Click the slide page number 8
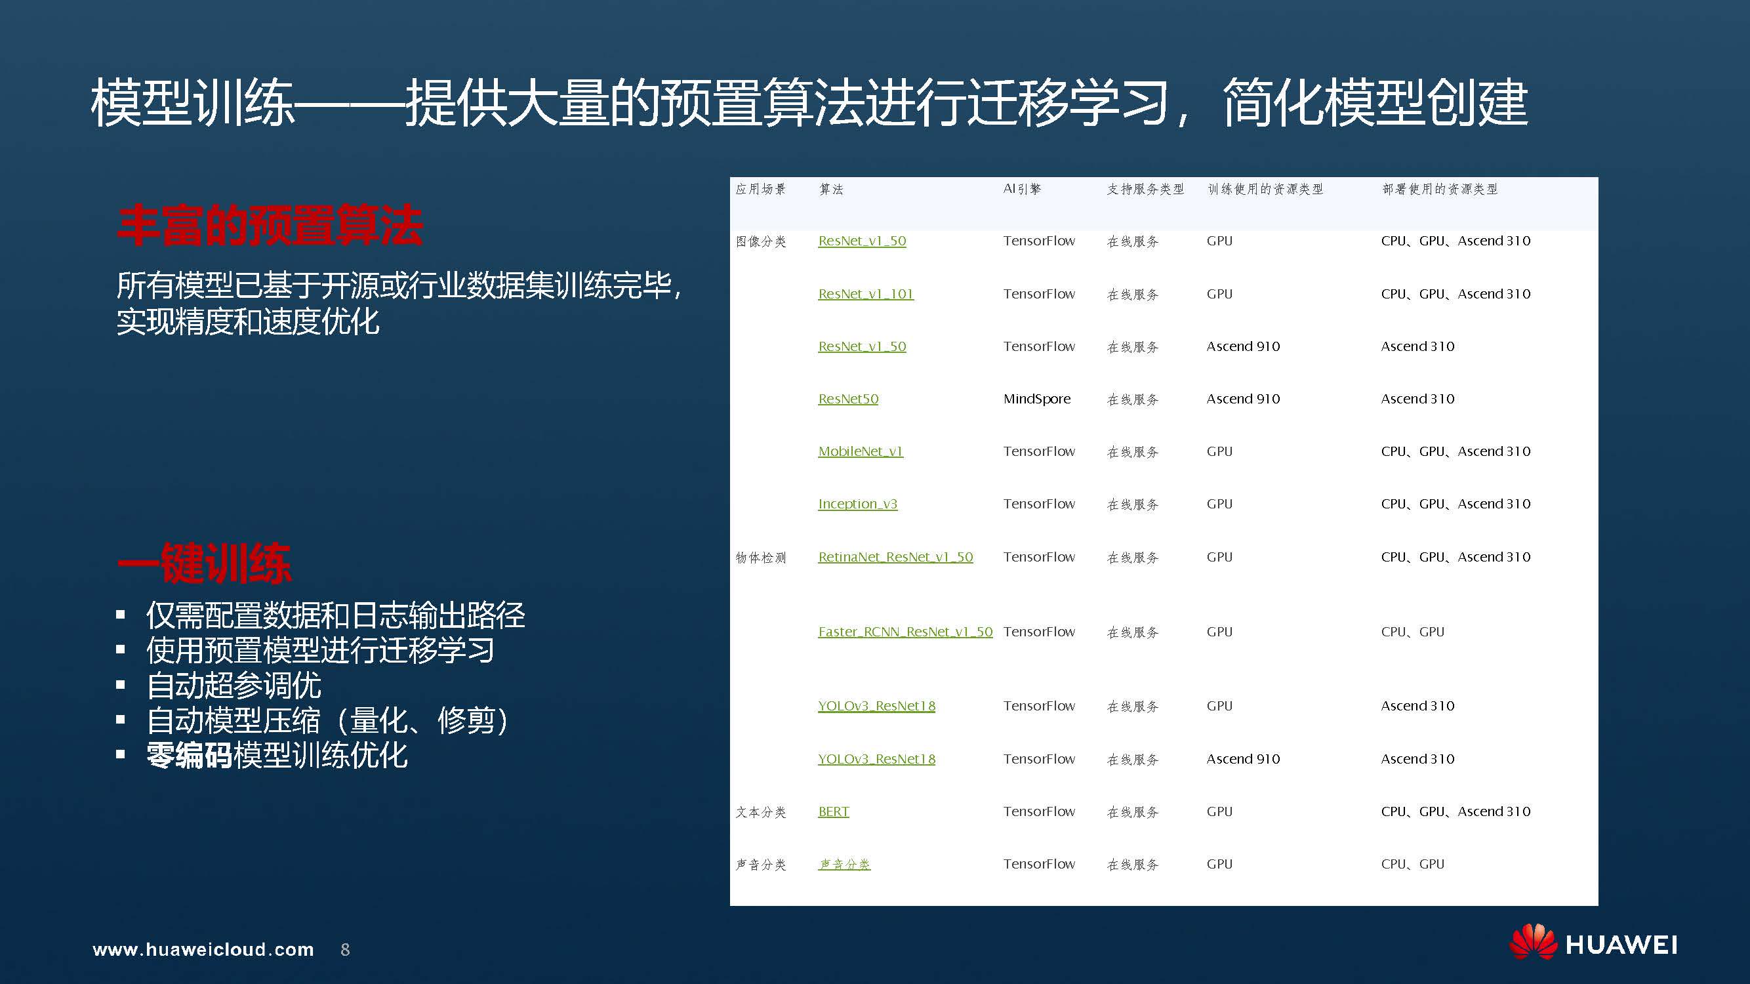 345,949
